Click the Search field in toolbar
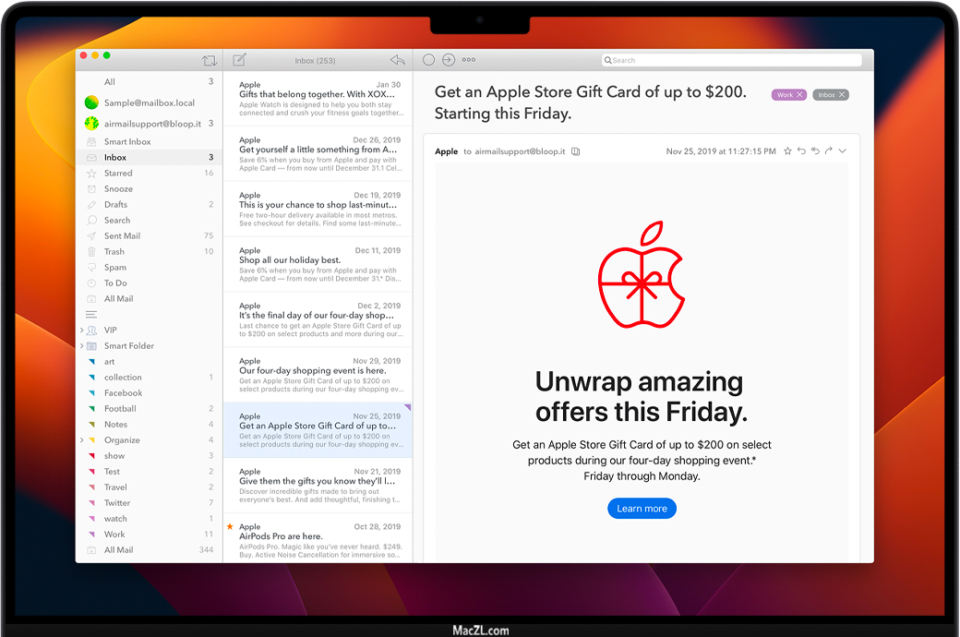This screenshot has width=960, height=637. pyautogui.click(x=731, y=60)
